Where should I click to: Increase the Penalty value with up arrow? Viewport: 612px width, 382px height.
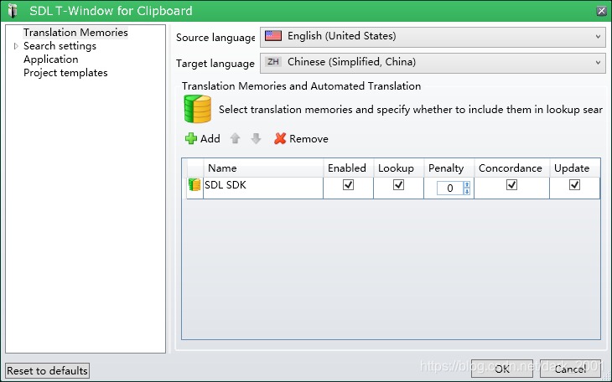point(467,184)
